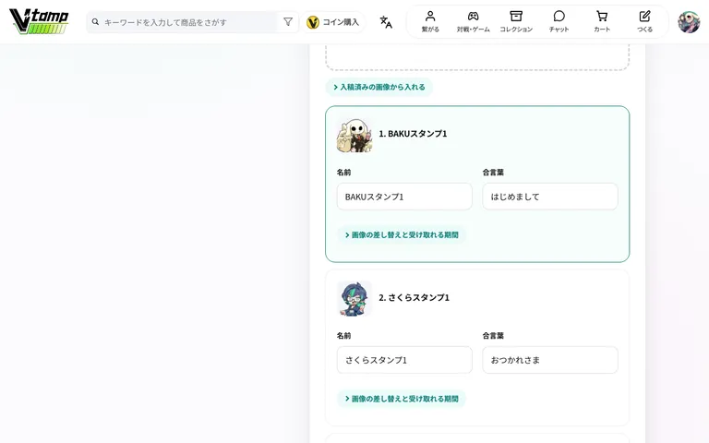Open the language translation icon
Screen dimensions: 709x443
coord(386,22)
